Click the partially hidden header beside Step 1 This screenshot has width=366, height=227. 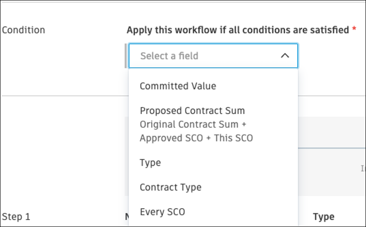click(x=127, y=217)
